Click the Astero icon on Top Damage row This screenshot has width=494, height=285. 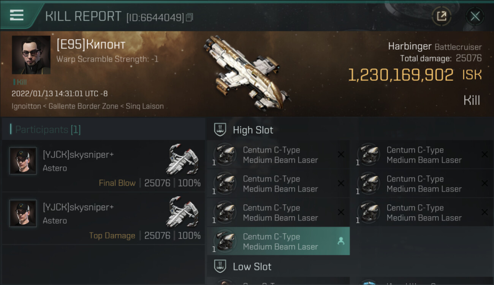[184, 212]
